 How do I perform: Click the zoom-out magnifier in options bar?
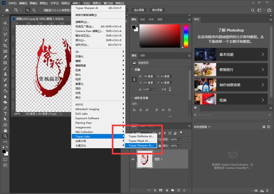34,10
